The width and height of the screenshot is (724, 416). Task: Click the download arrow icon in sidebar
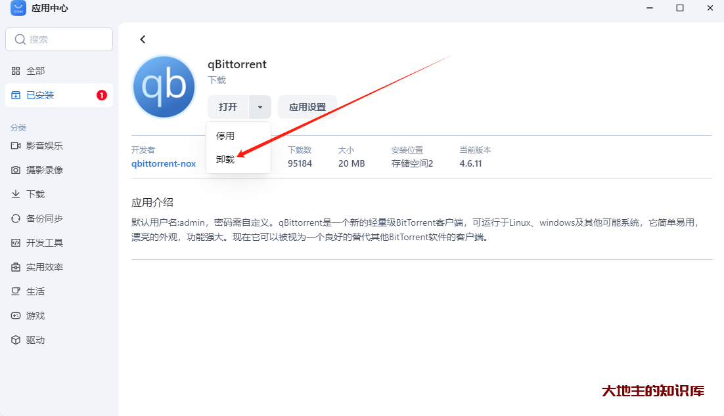[x=16, y=194]
